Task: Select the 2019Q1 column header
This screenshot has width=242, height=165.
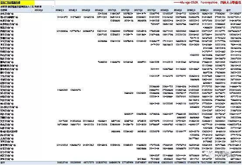Action: (x=217, y=10)
